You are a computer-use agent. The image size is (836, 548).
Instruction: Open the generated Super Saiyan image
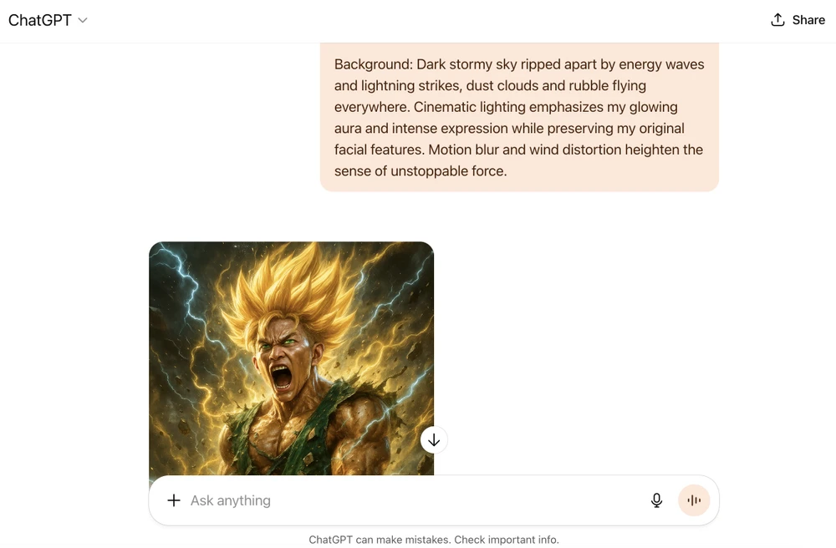coord(291,358)
